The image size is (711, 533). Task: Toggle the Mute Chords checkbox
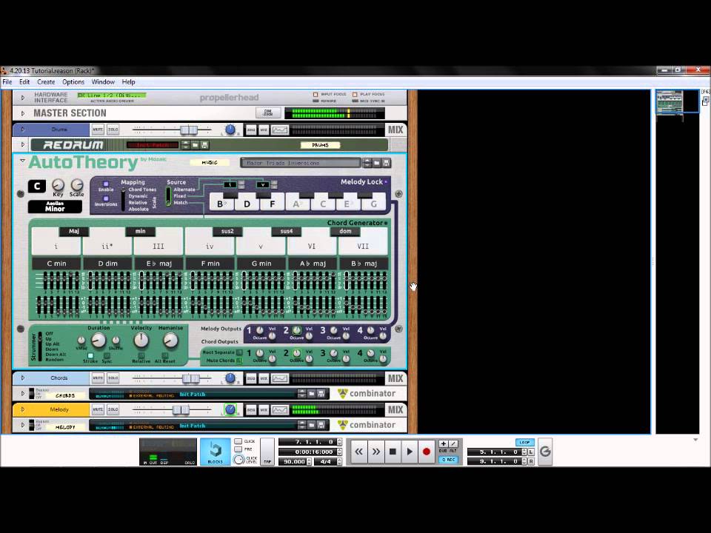[x=239, y=361]
